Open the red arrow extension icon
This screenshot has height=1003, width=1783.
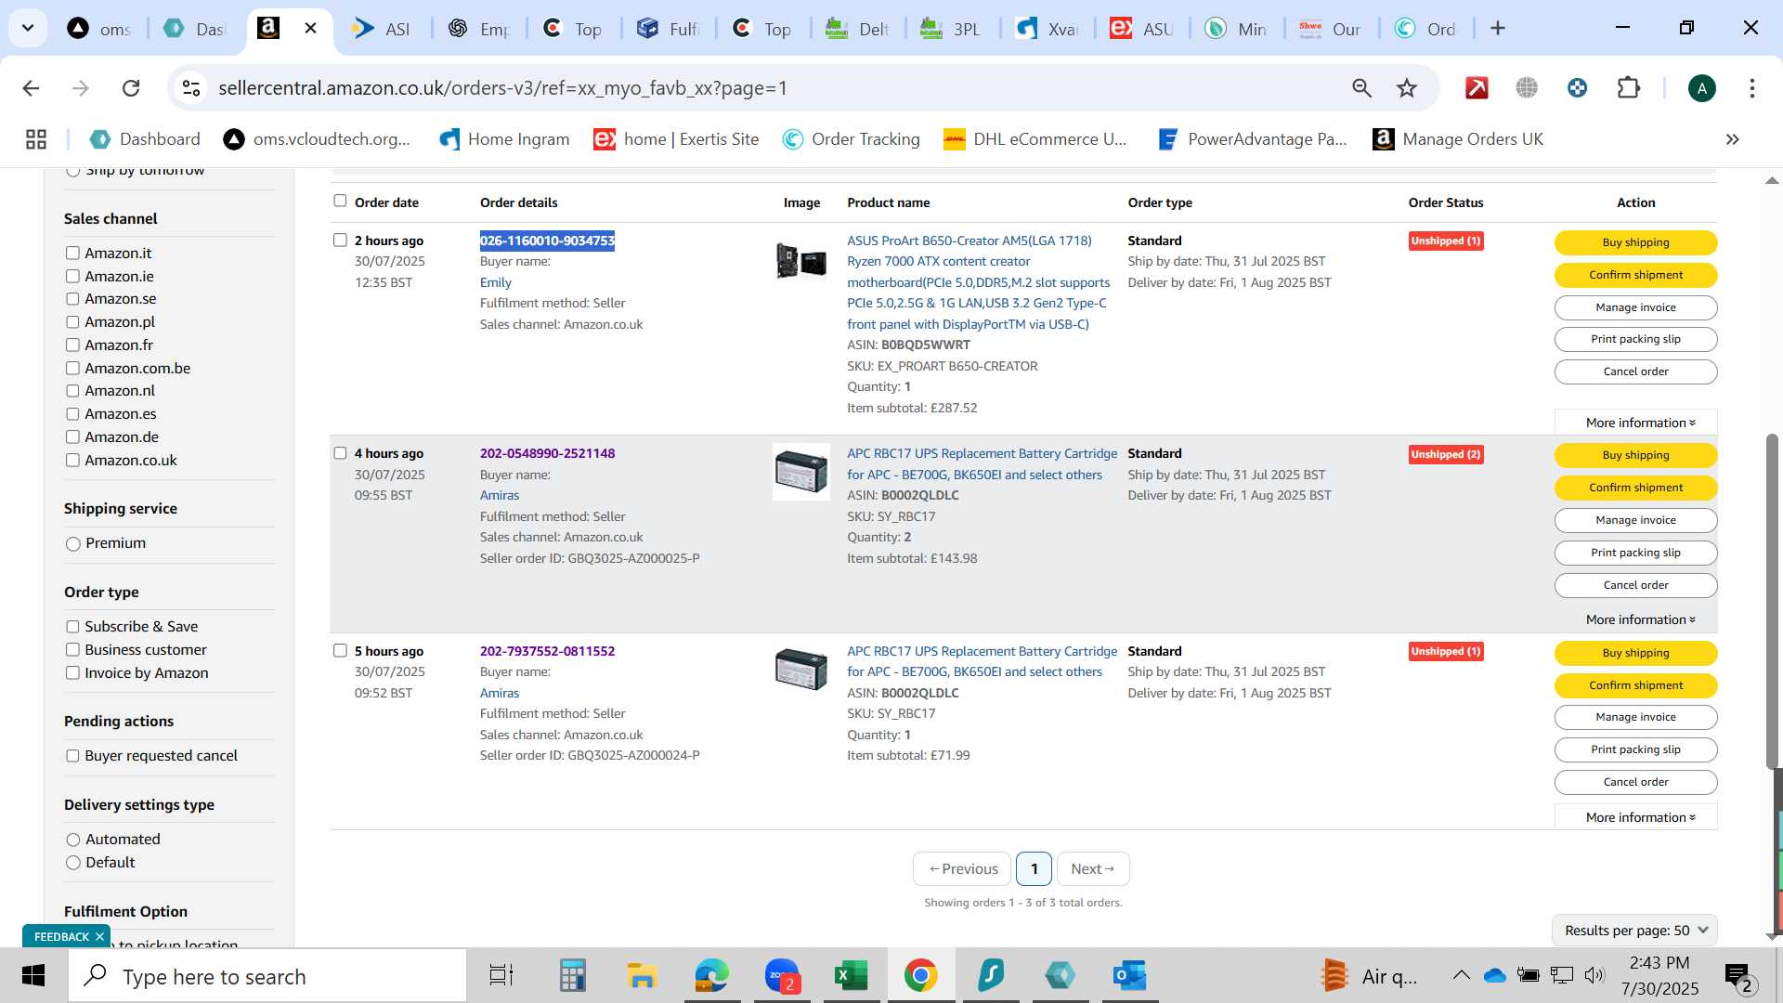[x=1477, y=88]
